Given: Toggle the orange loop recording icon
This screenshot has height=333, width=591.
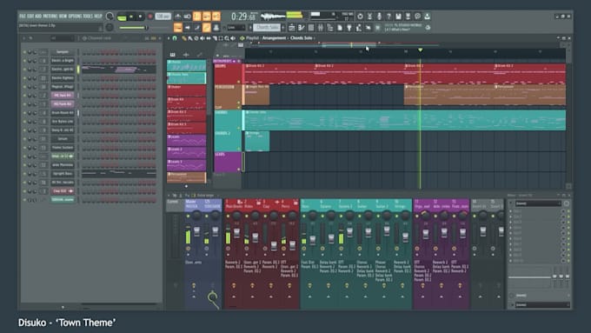Looking at the screenshot, I should point(216,17).
